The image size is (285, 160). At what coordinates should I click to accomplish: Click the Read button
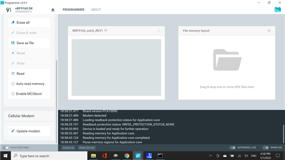click(x=29, y=73)
